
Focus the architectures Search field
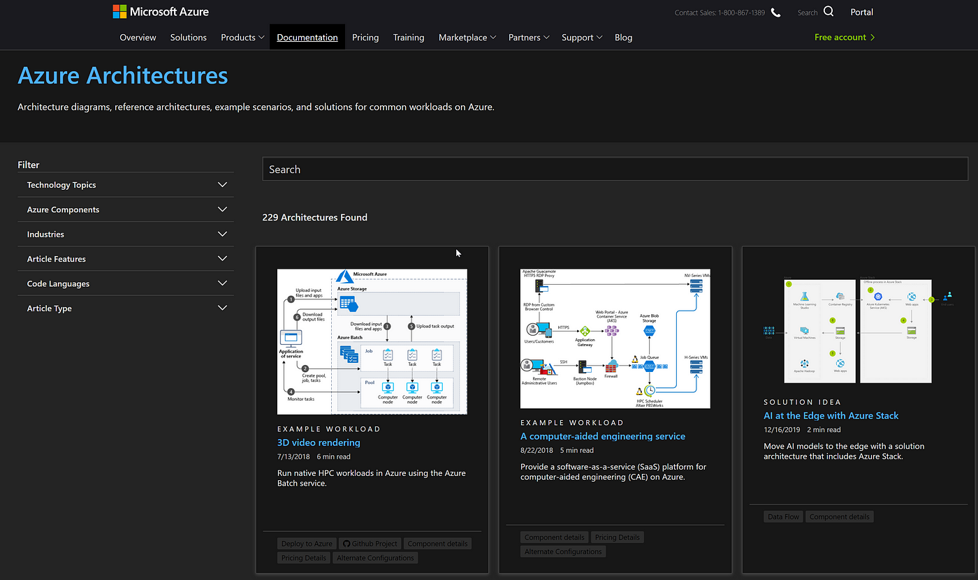(x=615, y=169)
